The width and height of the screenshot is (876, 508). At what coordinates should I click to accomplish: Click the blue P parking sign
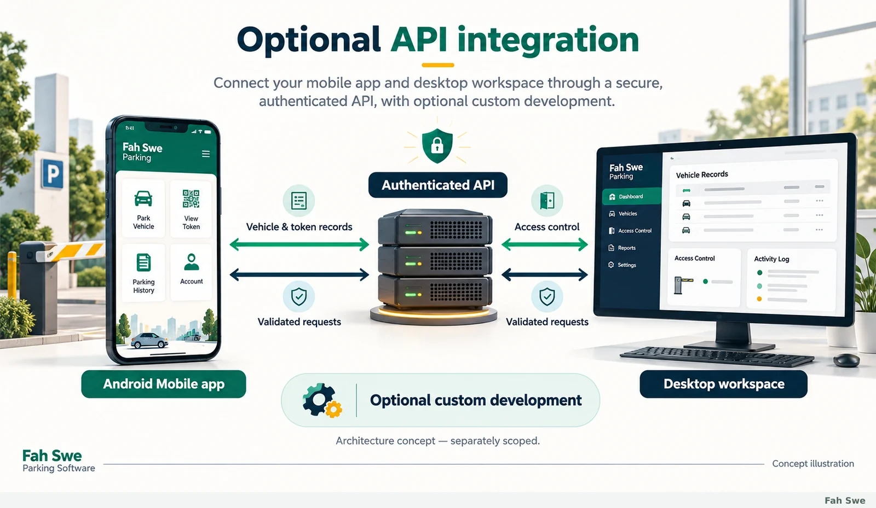click(x=52, y=174)
